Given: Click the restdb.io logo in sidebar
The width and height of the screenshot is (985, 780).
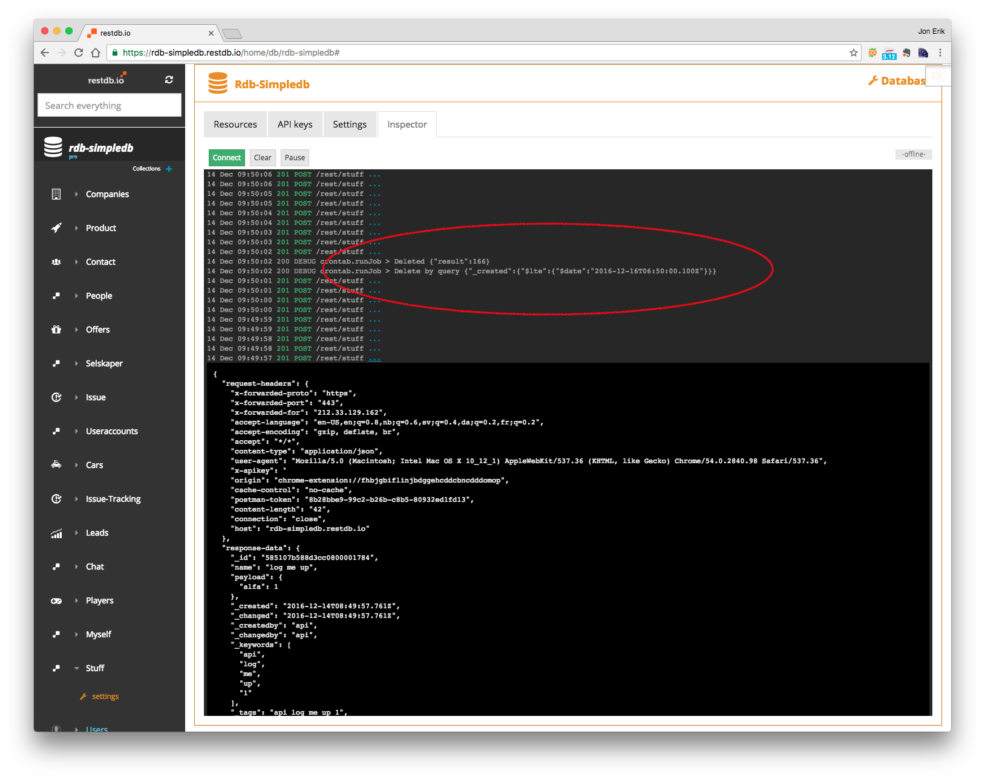Looking at the screenshot, I should point(107,79).
